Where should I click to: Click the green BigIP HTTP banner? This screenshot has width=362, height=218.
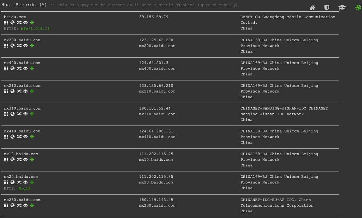pyautogui.click(x=24, y=188)
